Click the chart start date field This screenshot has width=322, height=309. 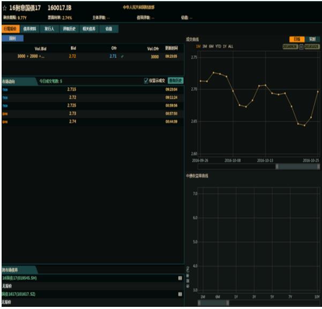290,47
